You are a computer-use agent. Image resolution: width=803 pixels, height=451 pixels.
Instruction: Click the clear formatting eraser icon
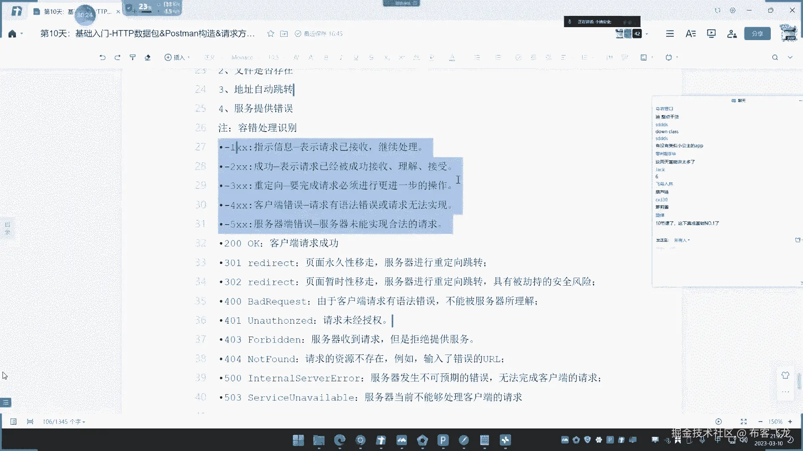(148, 57)
